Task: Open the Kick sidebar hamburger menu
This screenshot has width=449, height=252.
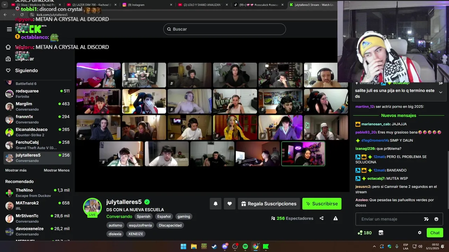Action: point(9,29)
